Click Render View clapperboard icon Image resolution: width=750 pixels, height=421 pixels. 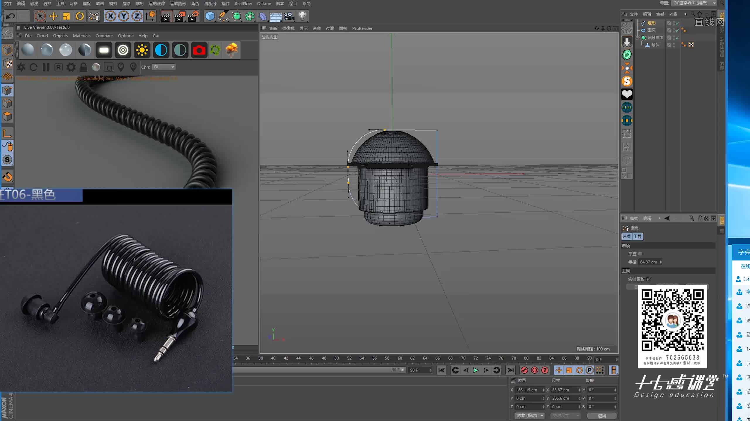coord(166,16)
